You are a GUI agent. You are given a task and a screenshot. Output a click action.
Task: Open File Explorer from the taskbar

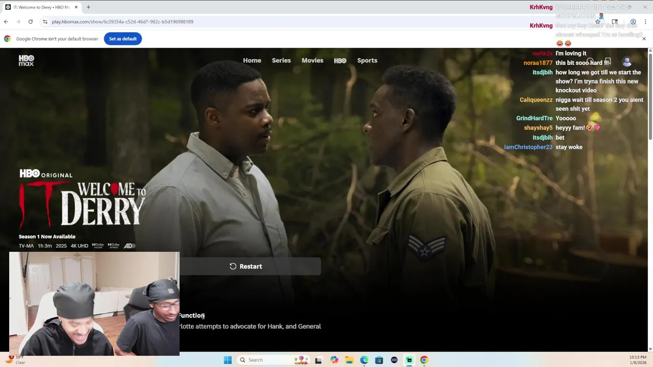349,360
